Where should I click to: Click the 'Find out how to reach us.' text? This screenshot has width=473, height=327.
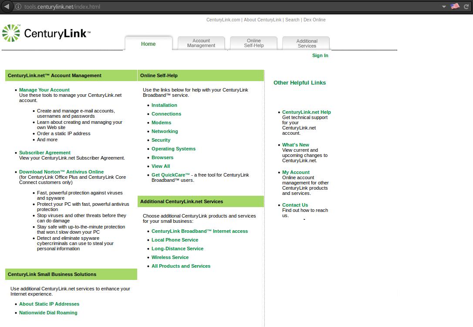tap(305, 213)
